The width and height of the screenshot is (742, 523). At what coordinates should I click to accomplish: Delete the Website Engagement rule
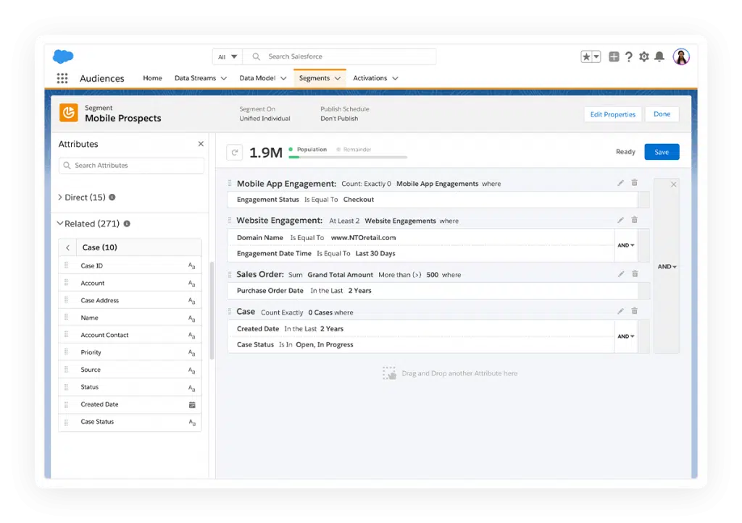click(635, 220)
